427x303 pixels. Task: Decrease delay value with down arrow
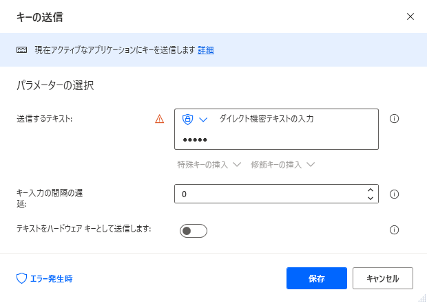click(x=370, y=198)
